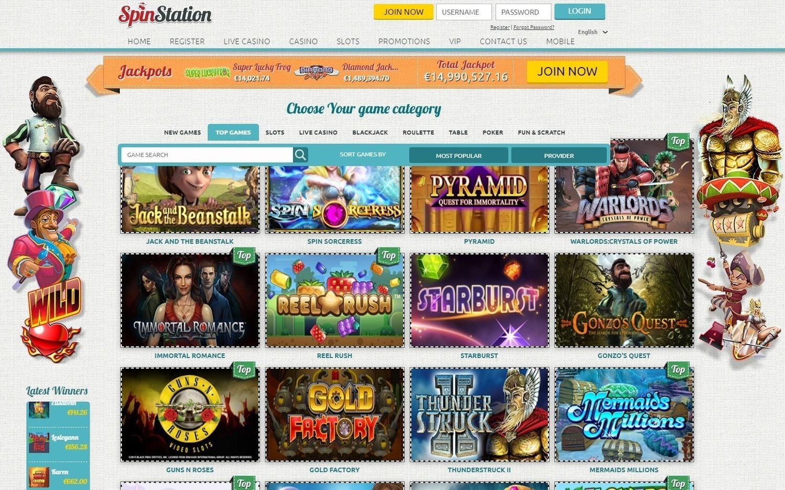Click the SpinStation logo
785x490 pixels.
[x=165, y=15]
